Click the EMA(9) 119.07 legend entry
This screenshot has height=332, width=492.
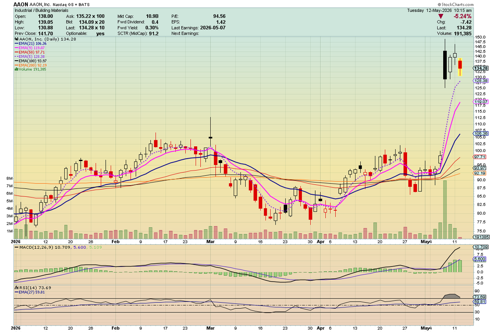[x=30, y=48]
